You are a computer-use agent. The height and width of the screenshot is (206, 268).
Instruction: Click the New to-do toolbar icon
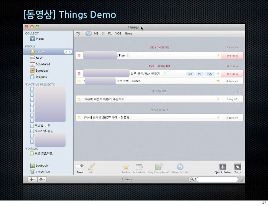pyautogui.click(x=80, y=166)
